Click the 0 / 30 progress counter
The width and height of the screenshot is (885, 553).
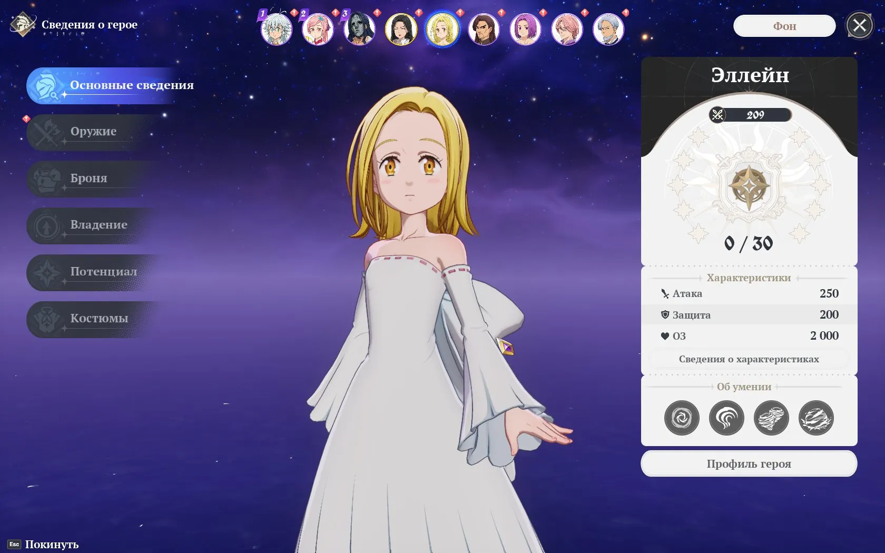pyautogui.click(x=749, y=243)
